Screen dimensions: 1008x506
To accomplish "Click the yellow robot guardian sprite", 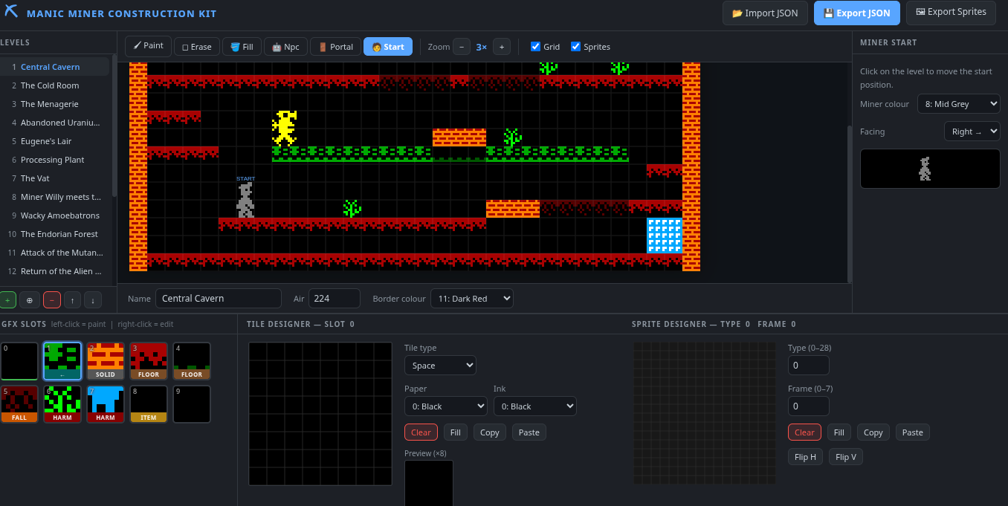I will [x=285, y=128].
